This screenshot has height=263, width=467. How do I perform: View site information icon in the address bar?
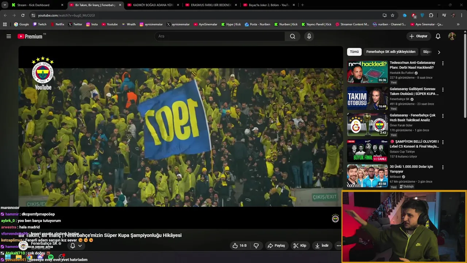click(x=33, y=15)
